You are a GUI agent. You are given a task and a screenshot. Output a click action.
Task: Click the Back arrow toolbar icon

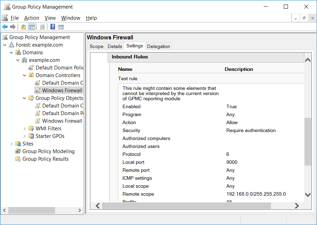(x=5, y=27)
